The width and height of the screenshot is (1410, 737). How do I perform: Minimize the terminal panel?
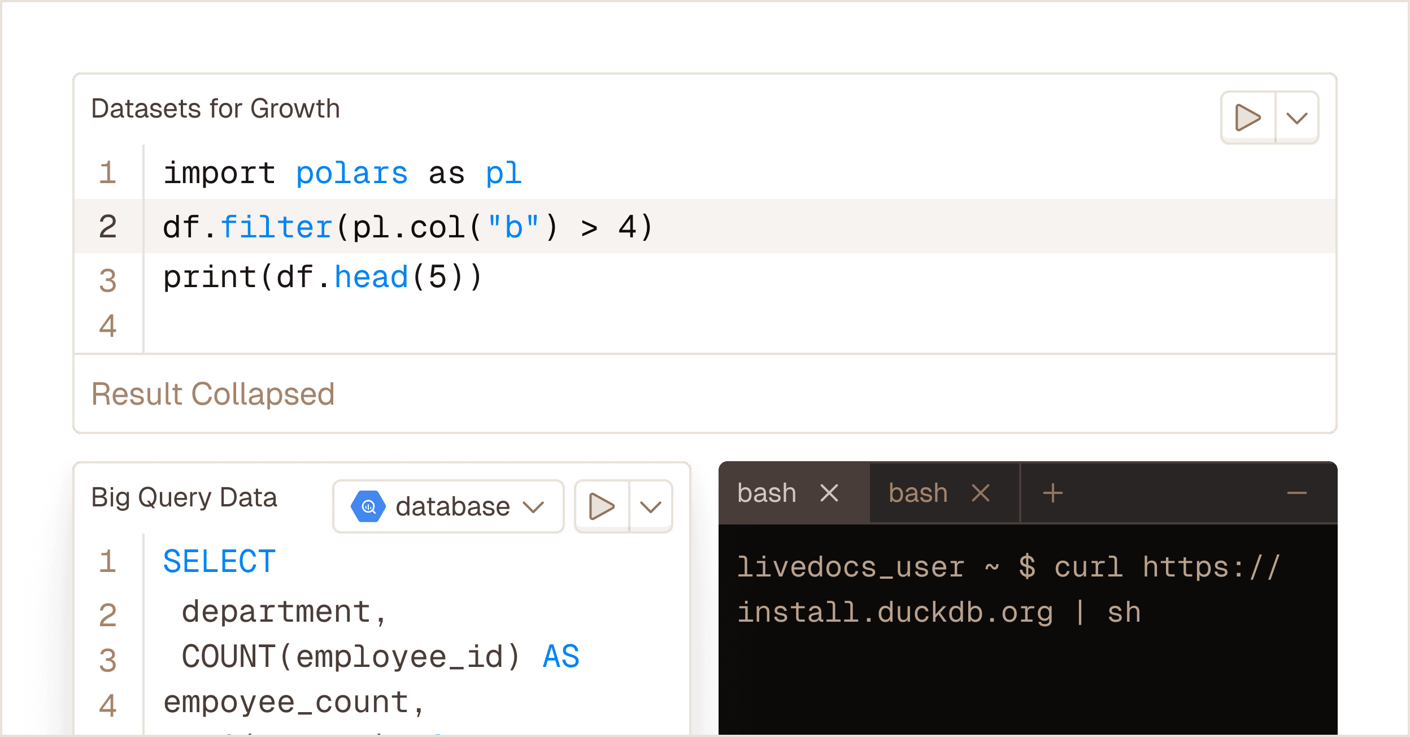point(1298,492)
